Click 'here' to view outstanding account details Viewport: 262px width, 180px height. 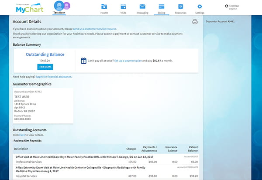pos(21,136)
